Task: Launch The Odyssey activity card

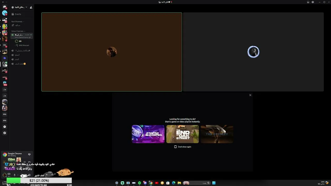Action: 217,134
